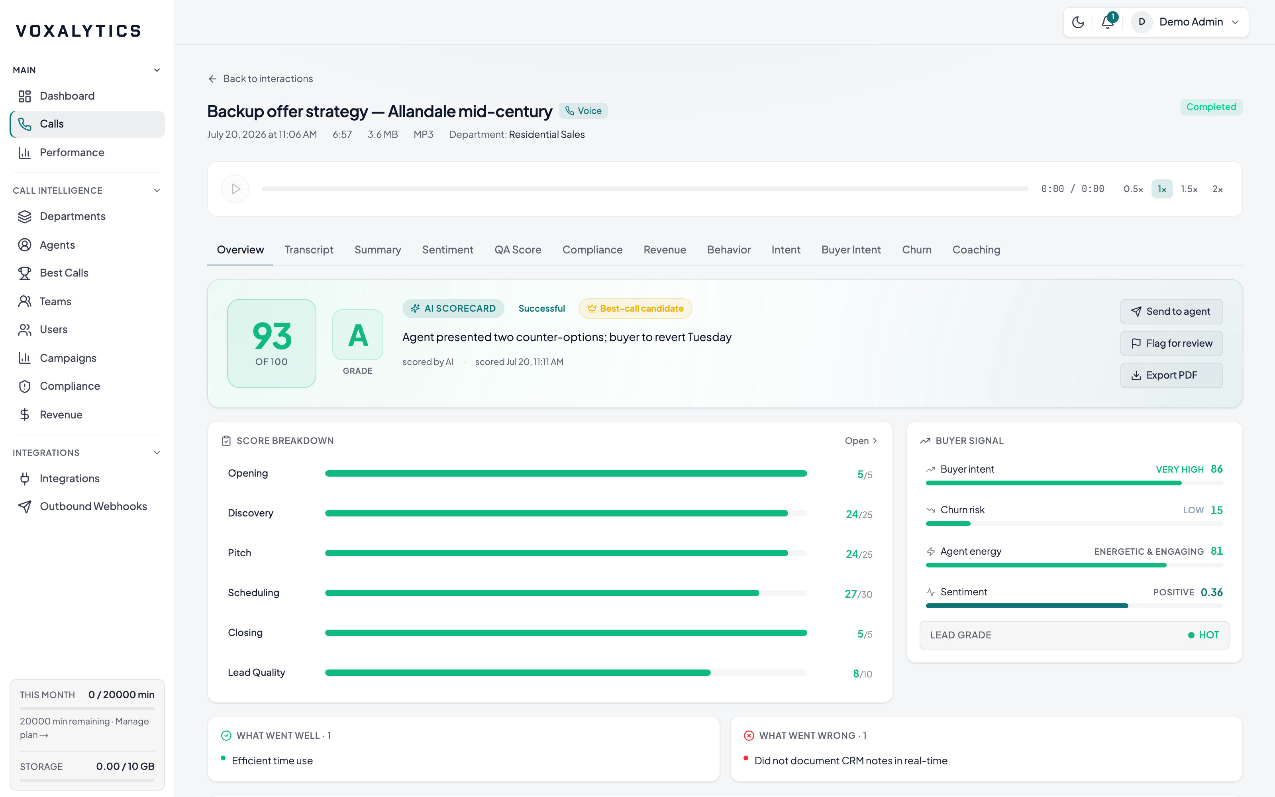Click the Buyer Signal trend icon
Screen dimensions: 1275x797
pos(925,441)
